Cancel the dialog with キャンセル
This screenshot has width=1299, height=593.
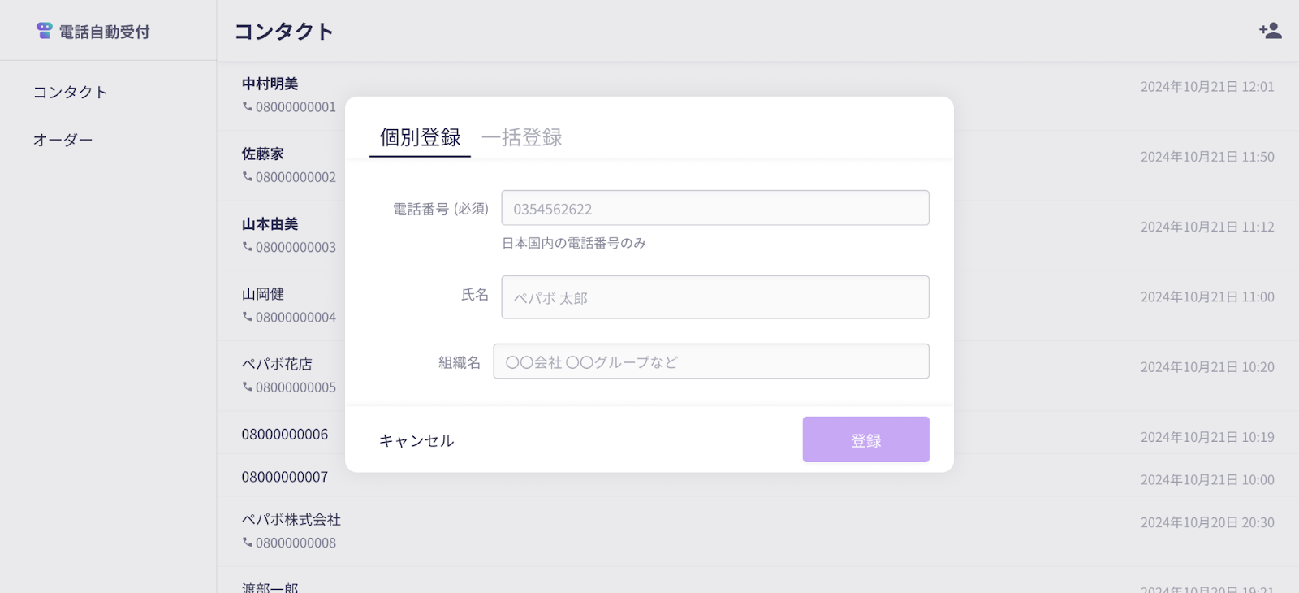(x=416, y=440)
